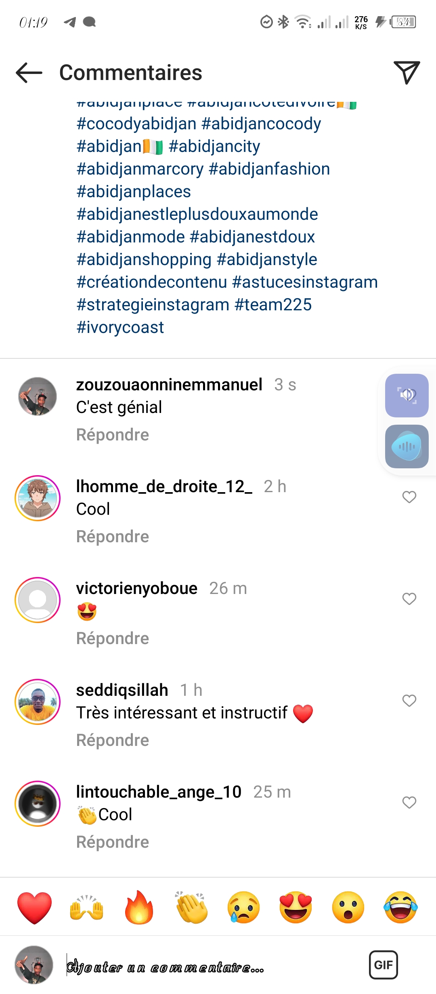436x994 pixels.
Task: Open the share paper-plane icon
Action: tap(407, 73)
